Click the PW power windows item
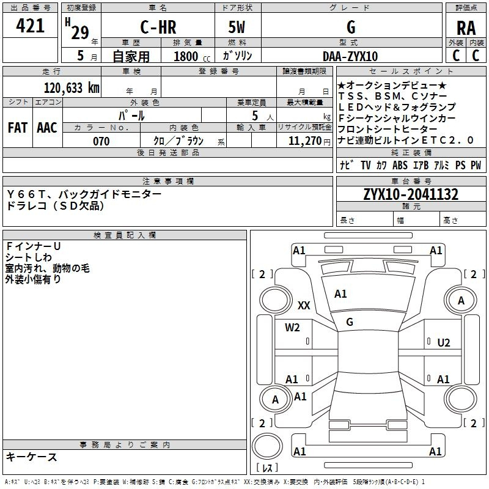 (x=476, y=165)
